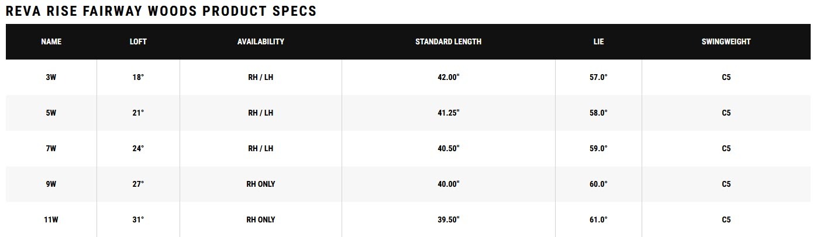
Task: Select the 11W name cell
Action: (51, 220)
